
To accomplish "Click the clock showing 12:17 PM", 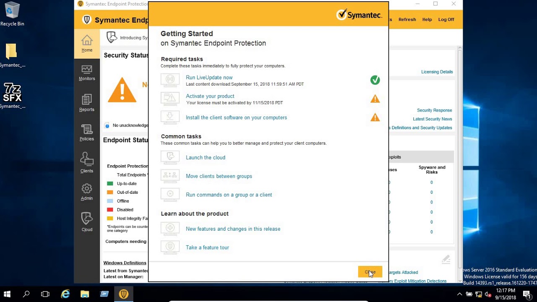I will pyautogui.click(x=505, y=290).
